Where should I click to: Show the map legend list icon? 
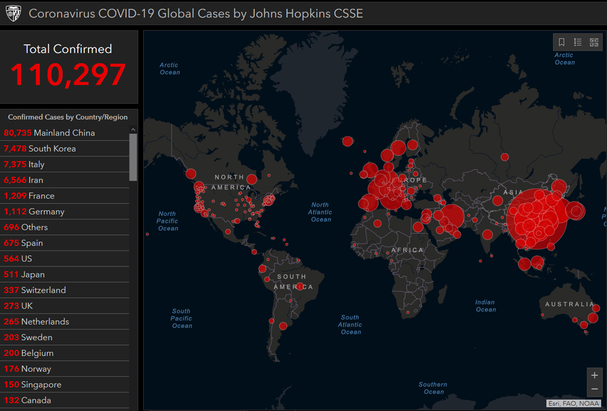click(x=578, y=42)
